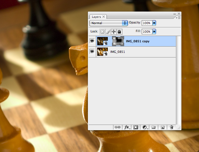The height and width of the screenshot is (152, 199).
Task: Create new fill or adjustment layer
Action: point(145,127)
